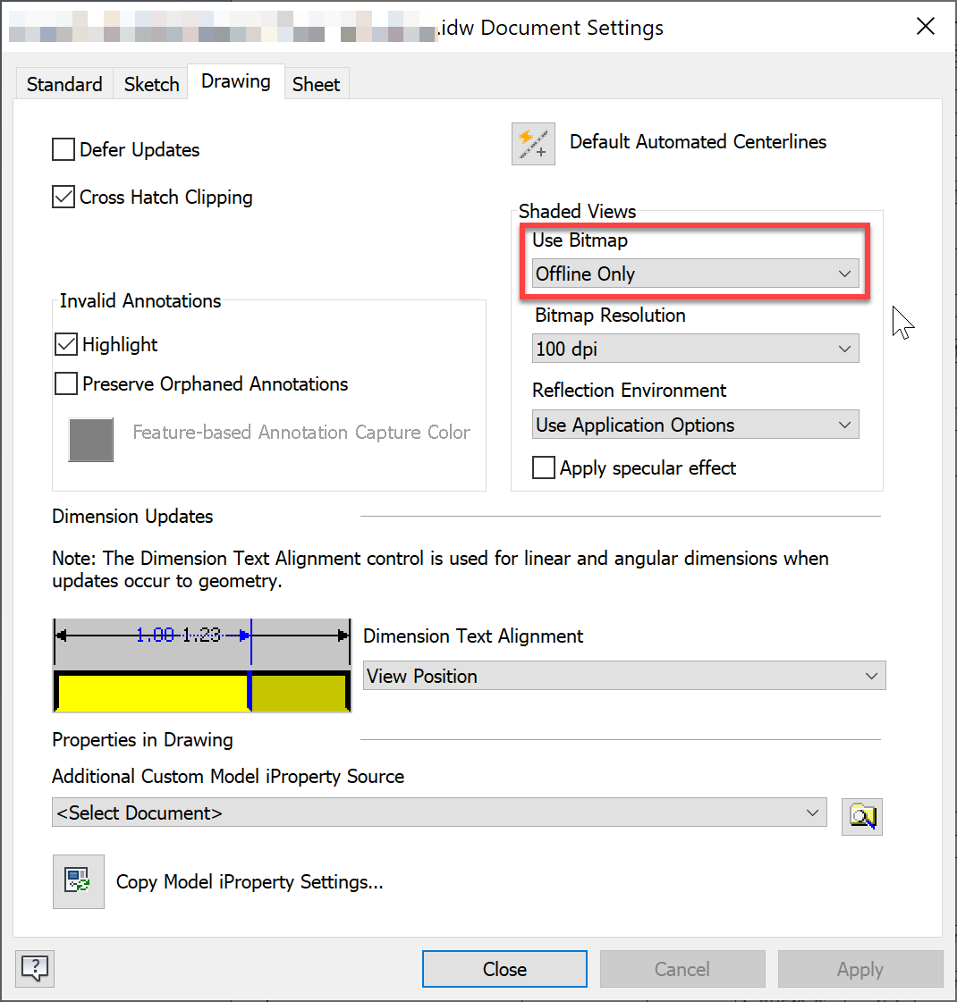The image size is (957, 1002).
Task: Open the help icon in the corner
Action: click(34, 968)
